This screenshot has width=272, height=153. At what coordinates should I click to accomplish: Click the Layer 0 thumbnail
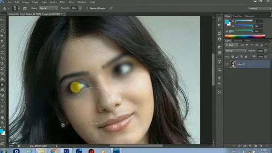coord(233,64)
